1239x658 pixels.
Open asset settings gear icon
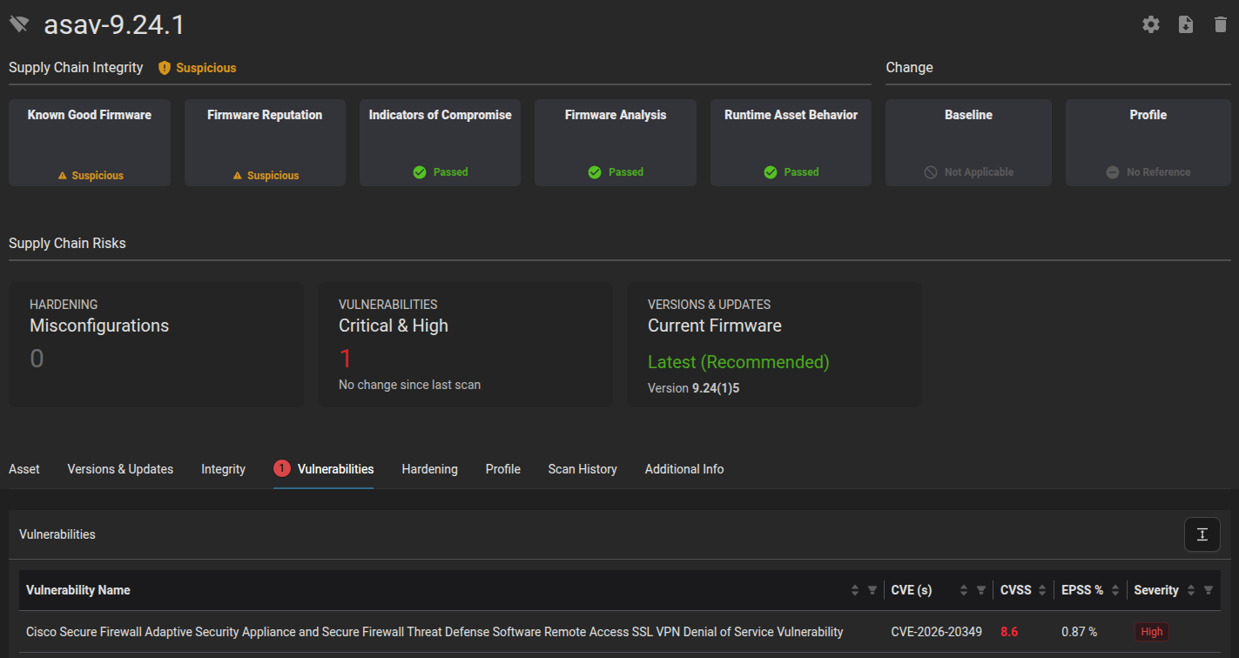pyautogui.click(x=1151, y=24)
